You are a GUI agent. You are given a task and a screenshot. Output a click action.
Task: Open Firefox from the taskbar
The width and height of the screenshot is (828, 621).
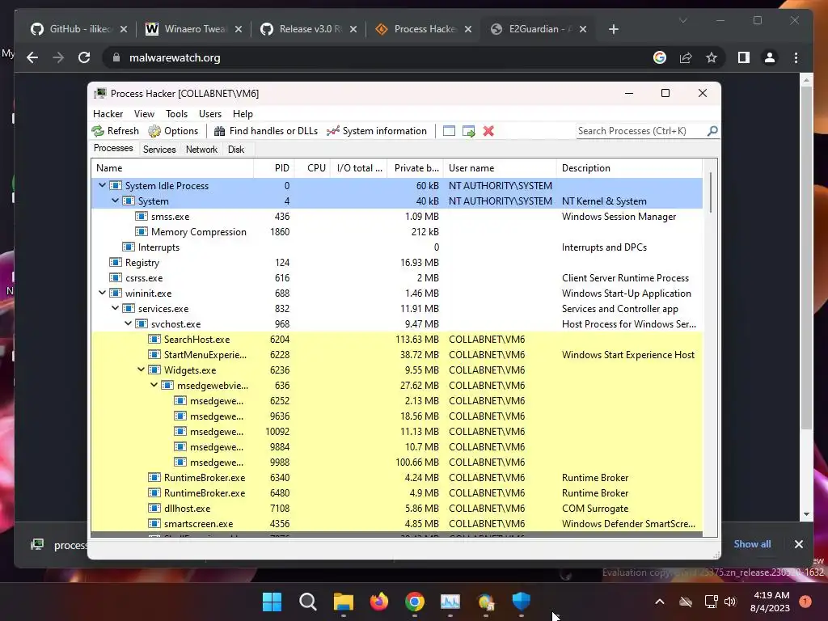pyautogui.click(x=378, y=602)
